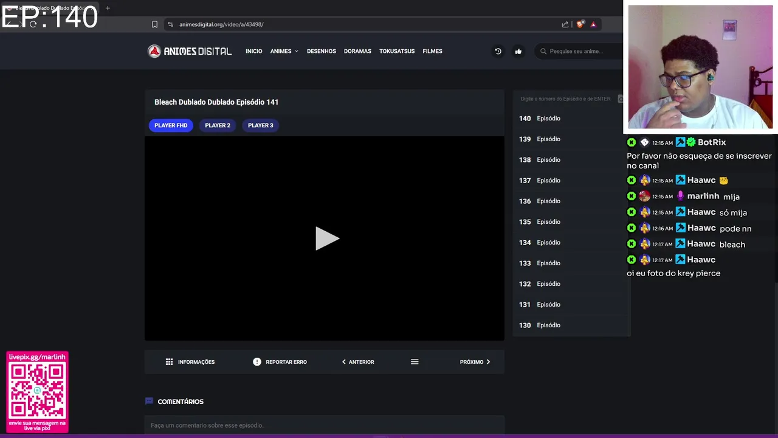Click the episode title Bleach Dublado Episódio 141
Image resolution: width=778 pixels, height=438 pixels.
216,102
